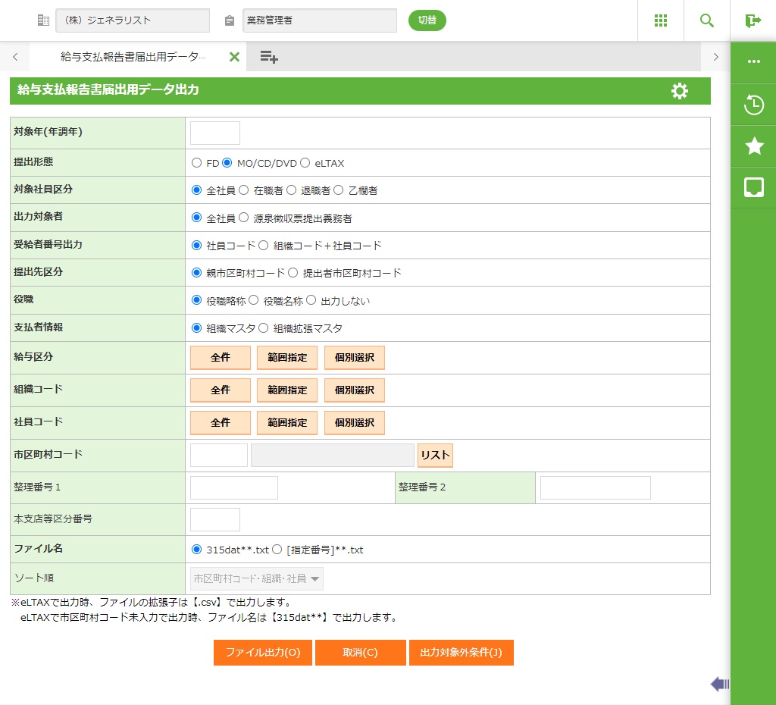
Task: Open the apps grid menu icon
Action: (x=661, y=20)
